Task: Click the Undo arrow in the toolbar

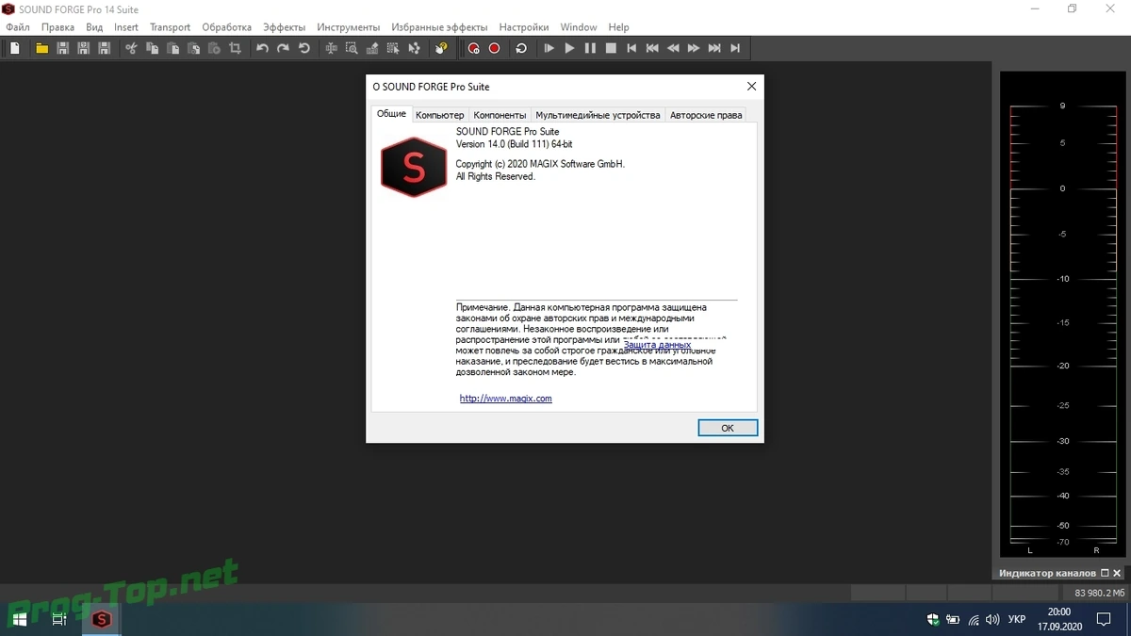Action: [x=262, y=48]
